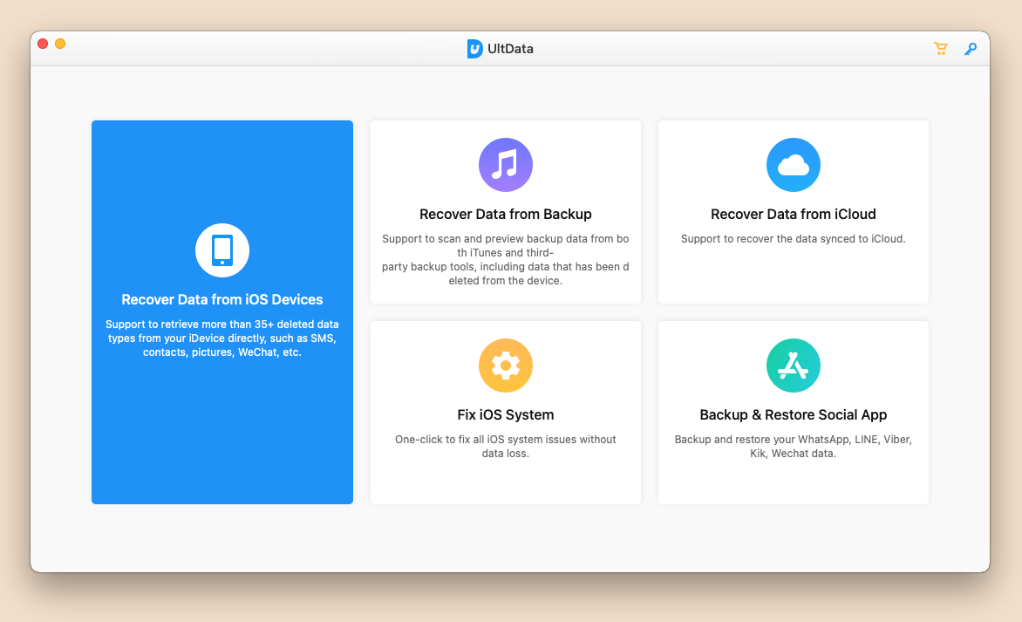Open Recover Data from Backup heading
Screen dimensions: 1022x622
click(x=506, y=214)
